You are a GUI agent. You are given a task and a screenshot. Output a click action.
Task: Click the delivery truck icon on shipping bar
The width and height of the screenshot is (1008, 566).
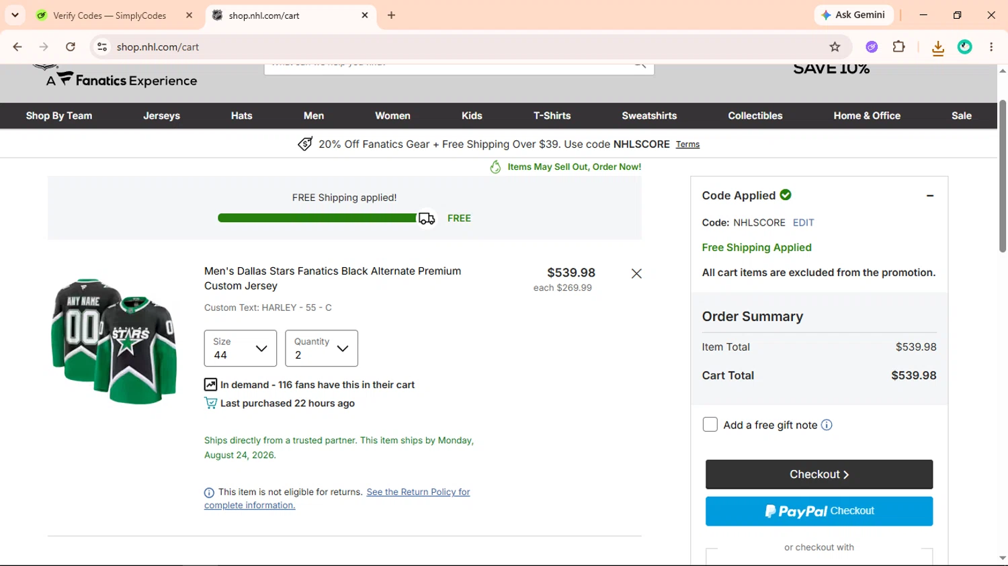coord(427,219)
